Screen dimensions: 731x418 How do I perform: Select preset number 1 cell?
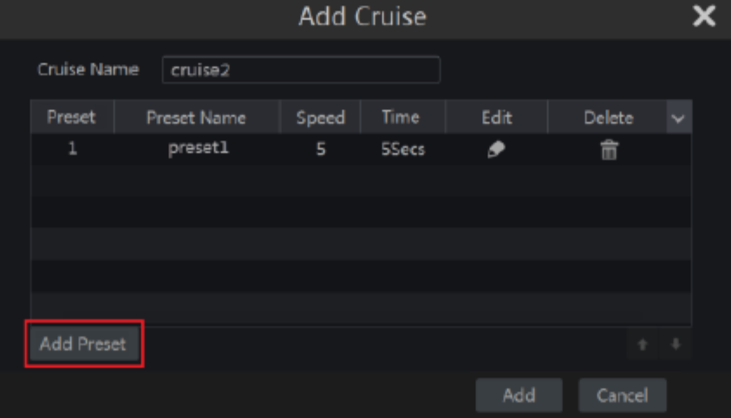pyautogui.click(x=72, y=149)
